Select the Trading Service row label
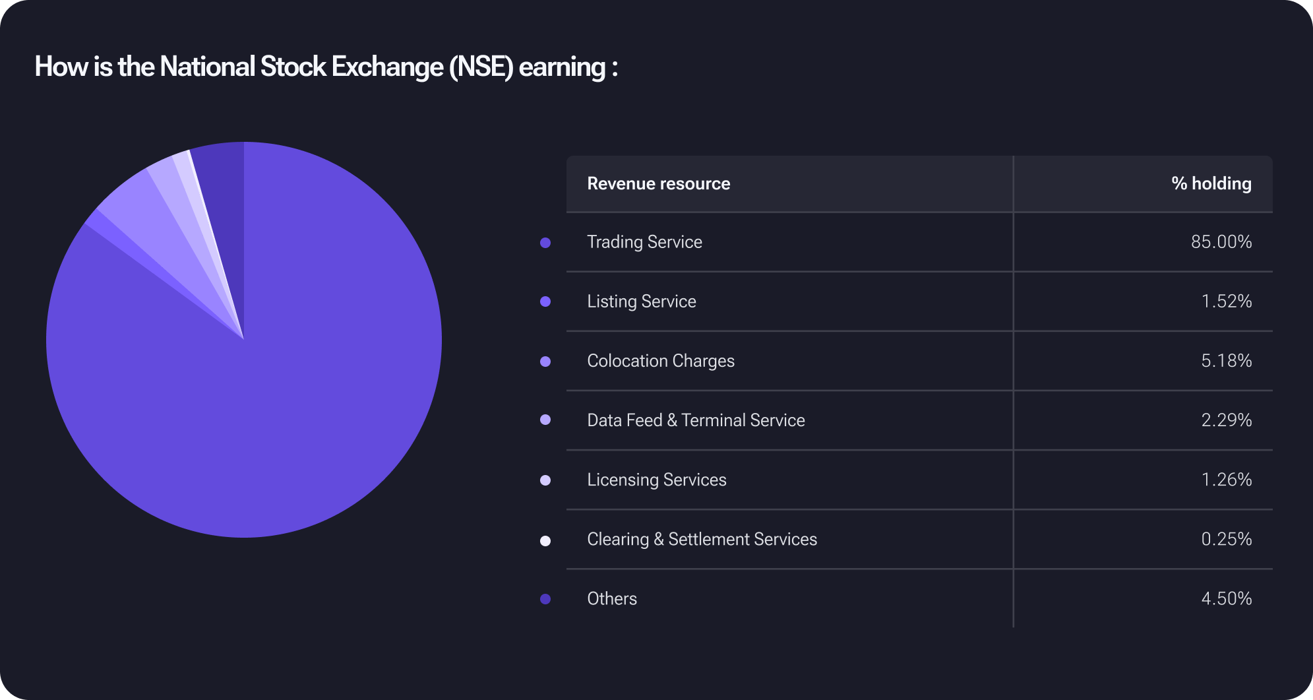The image size is (1313, 700). (x=644, y=242)
